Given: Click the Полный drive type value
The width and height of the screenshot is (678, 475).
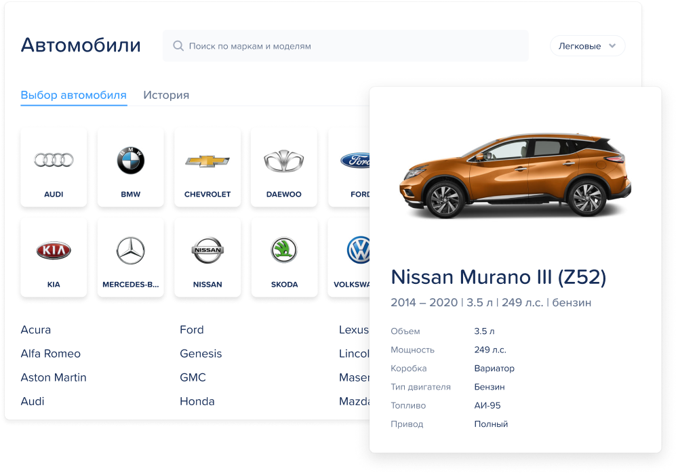Looking at the screenshot, I should pos(491,424).
